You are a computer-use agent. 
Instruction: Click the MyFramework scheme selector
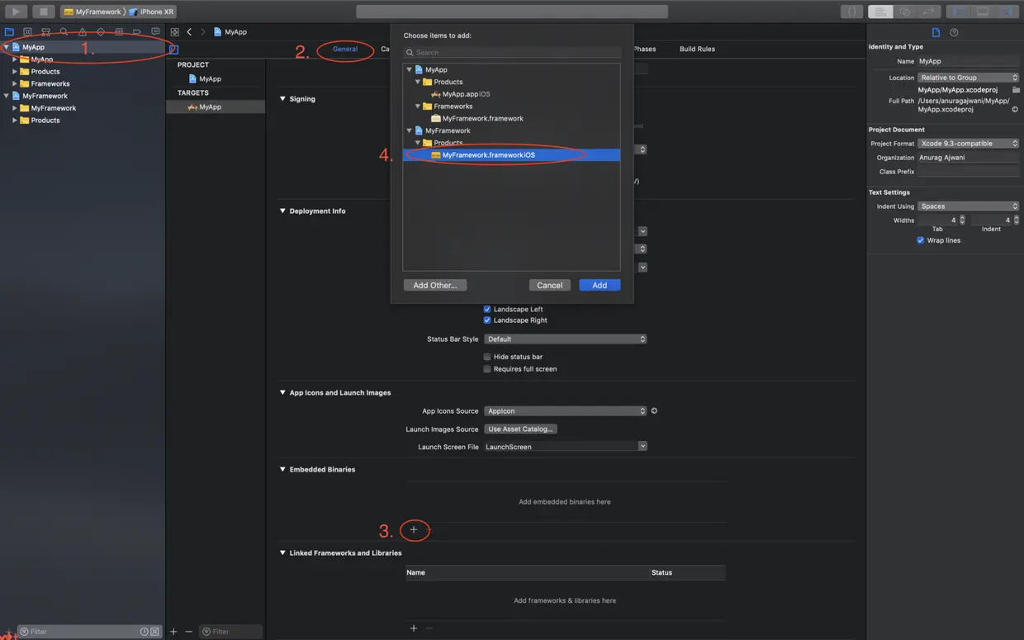(94, 12)
